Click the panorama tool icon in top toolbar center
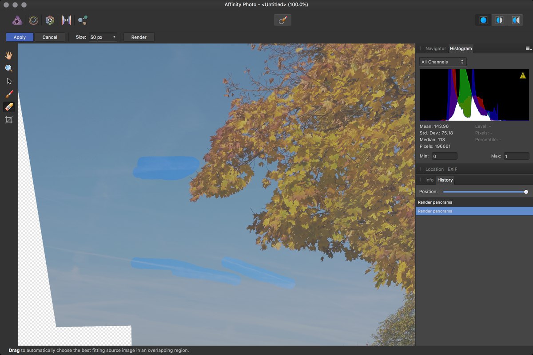 tap(282, 20)
